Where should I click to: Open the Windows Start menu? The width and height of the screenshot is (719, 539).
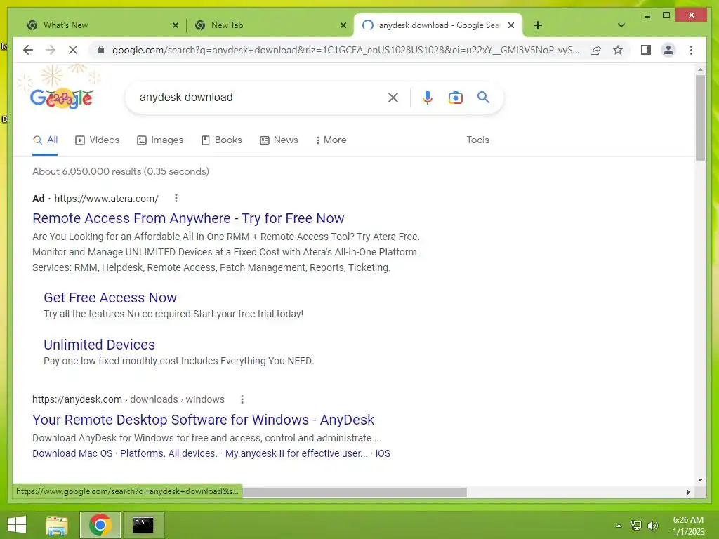coord(17,525)
